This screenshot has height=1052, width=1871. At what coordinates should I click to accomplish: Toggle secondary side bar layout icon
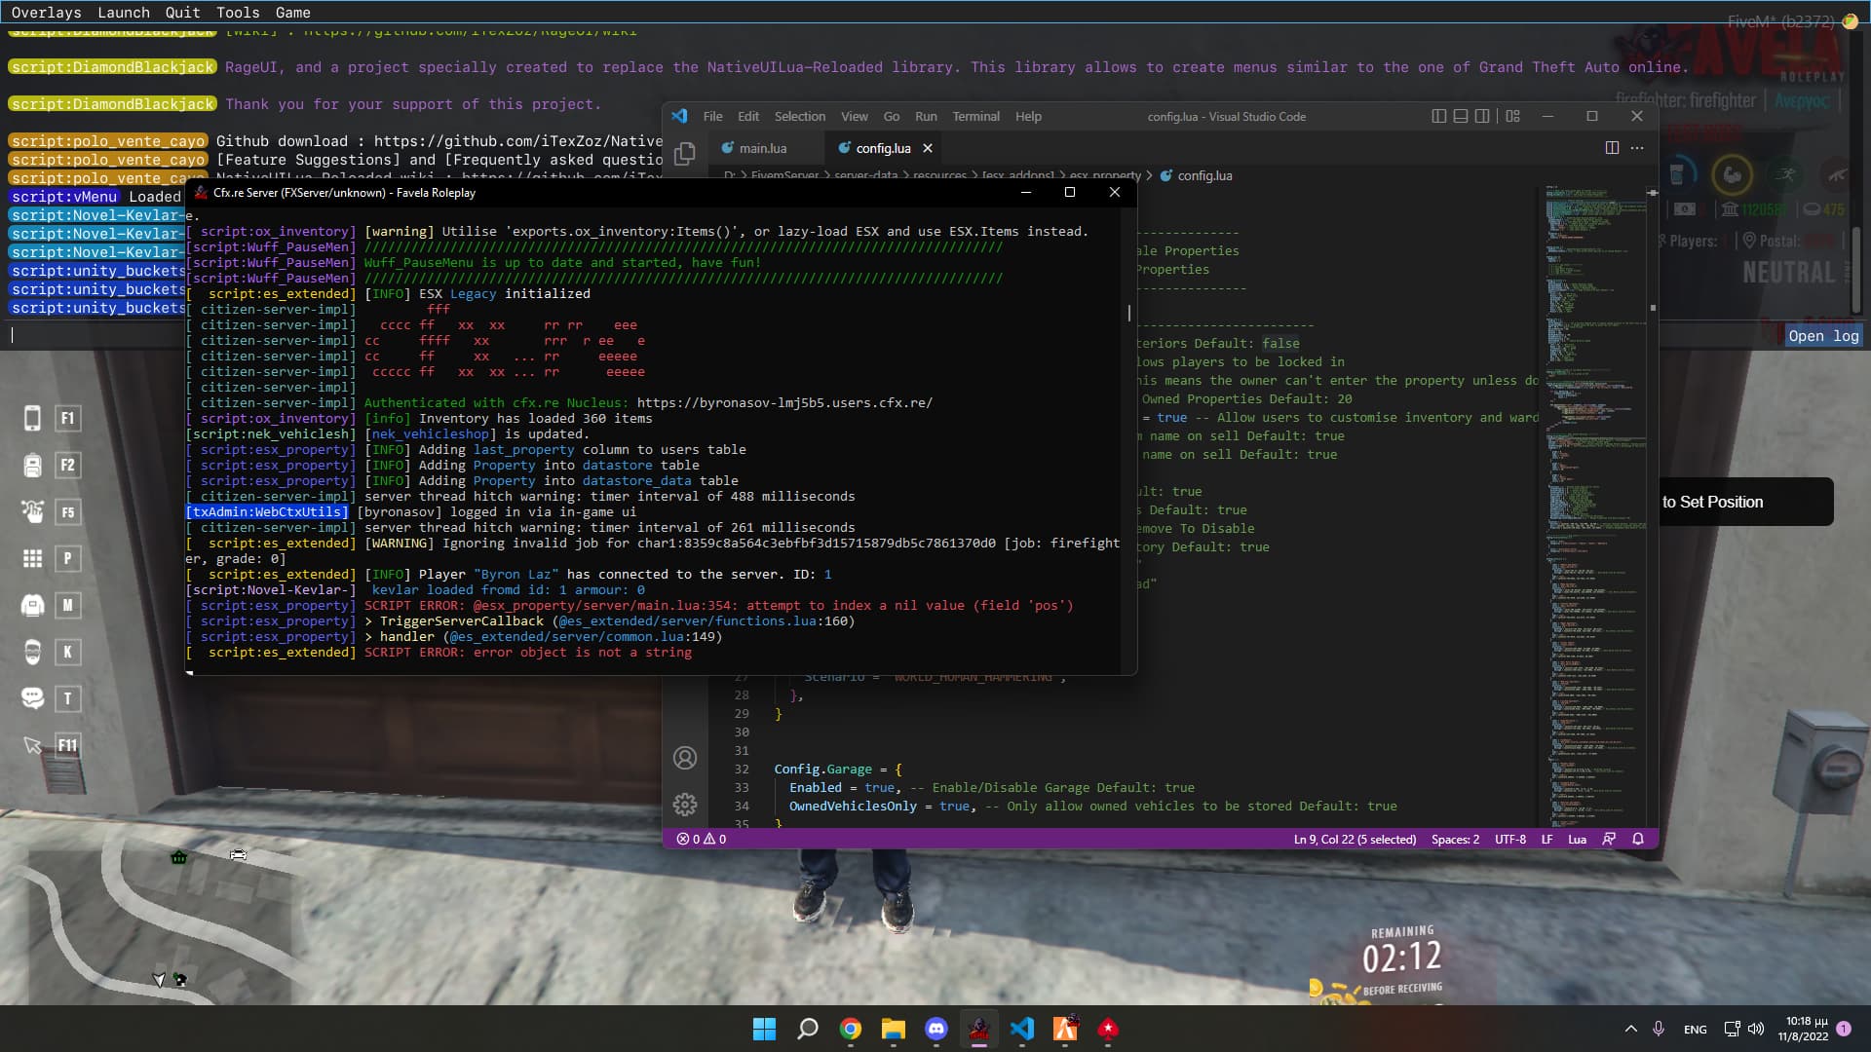(x=1481, y=116)
